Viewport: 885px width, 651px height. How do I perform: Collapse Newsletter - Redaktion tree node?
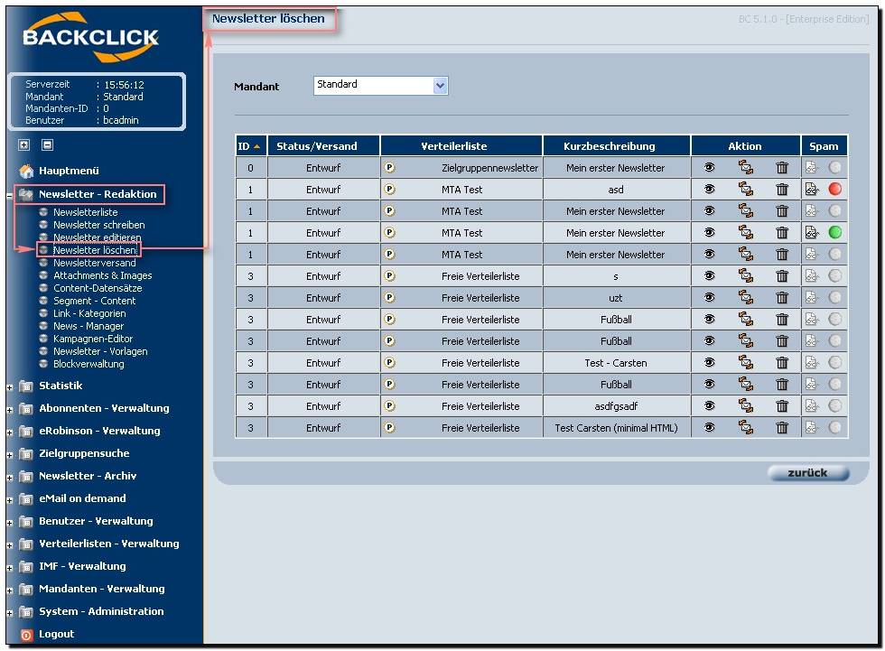(x=10, y=196)
